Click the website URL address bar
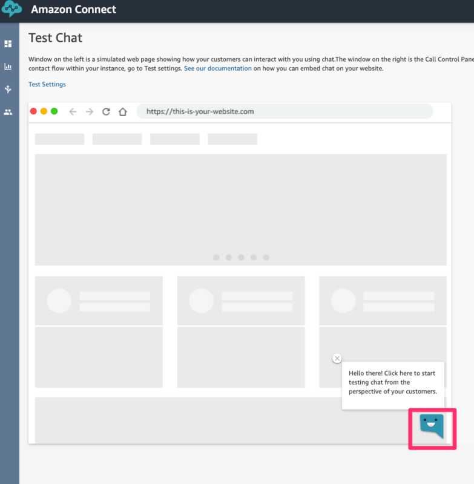Image resolution: width=474 pixels, height=484 pixels. 285,111
